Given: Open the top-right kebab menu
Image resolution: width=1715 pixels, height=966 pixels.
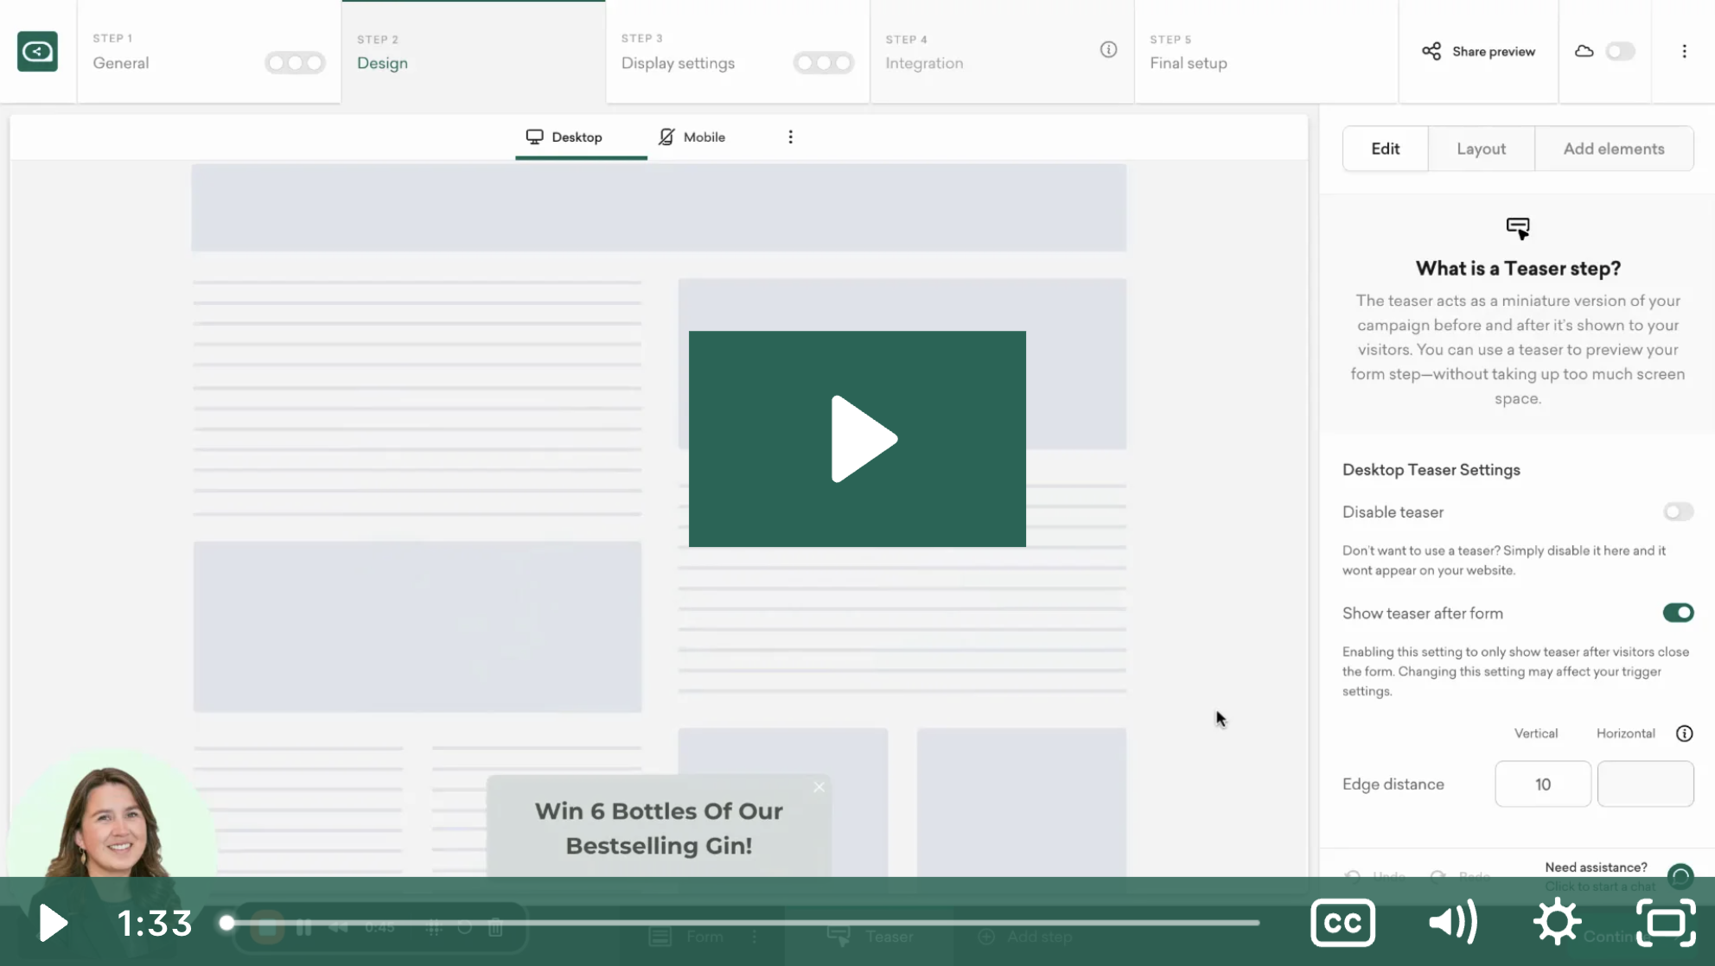Looking at the screenshot, I should point(1684,51).
